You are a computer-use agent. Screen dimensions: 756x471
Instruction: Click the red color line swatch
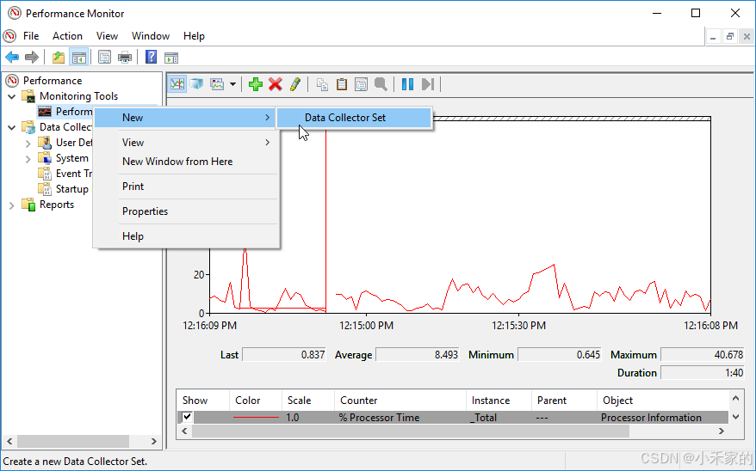[x=256, y=418]
